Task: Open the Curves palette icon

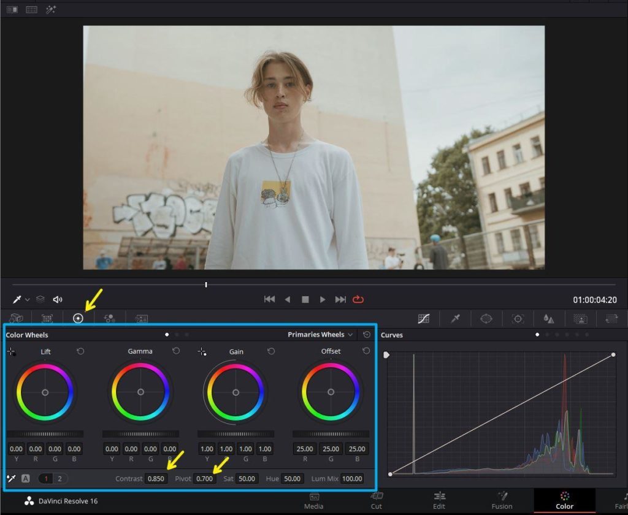Action: pos(424,319)
